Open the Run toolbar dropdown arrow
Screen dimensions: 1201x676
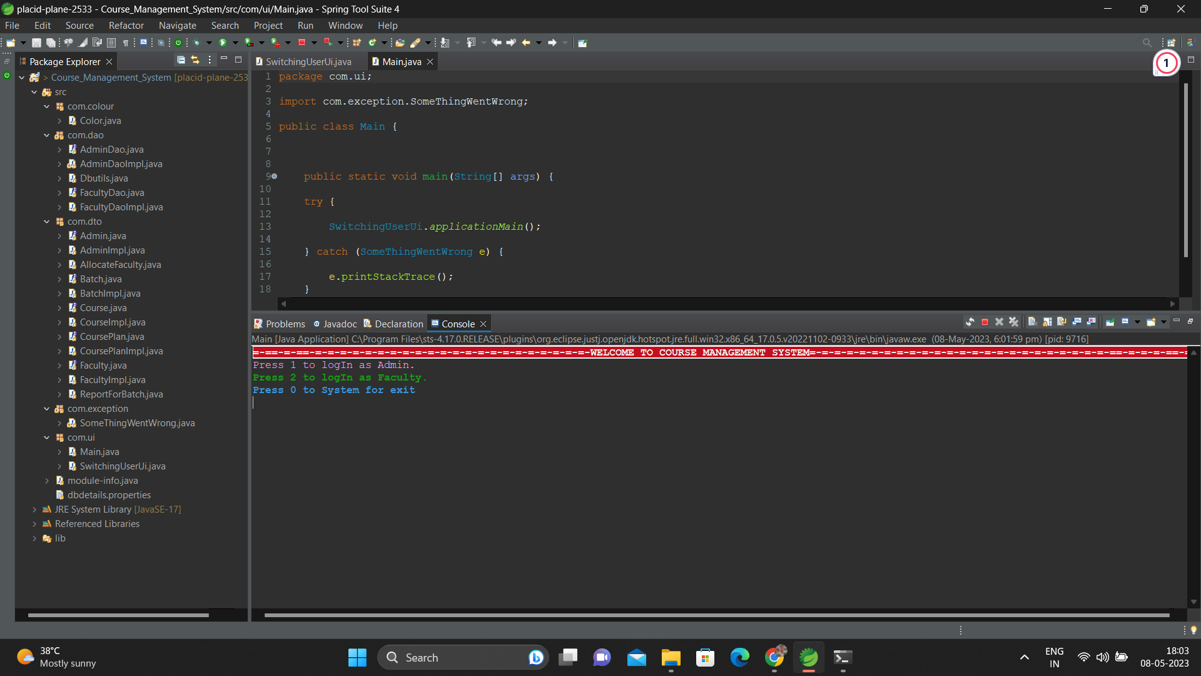tap(235, 42)
